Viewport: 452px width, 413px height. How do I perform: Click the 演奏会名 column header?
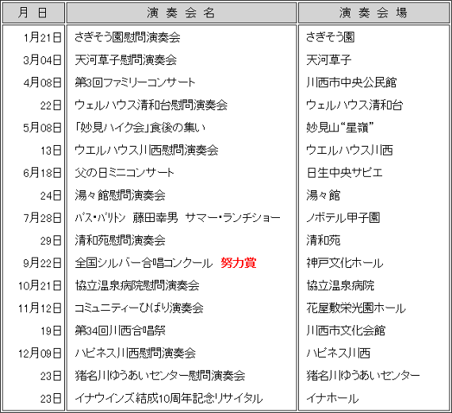[182, 13]
